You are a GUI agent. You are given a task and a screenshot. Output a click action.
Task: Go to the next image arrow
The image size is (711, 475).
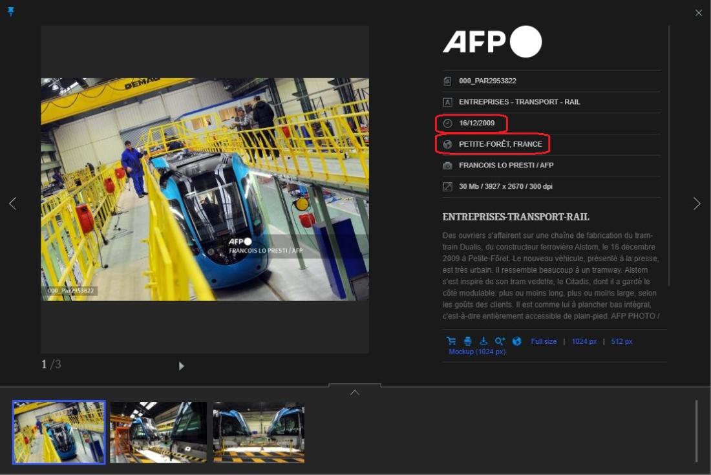pyautogui.click(x=696, y=204)
